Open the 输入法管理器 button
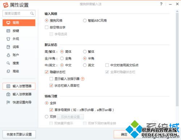 coord(19,86)
